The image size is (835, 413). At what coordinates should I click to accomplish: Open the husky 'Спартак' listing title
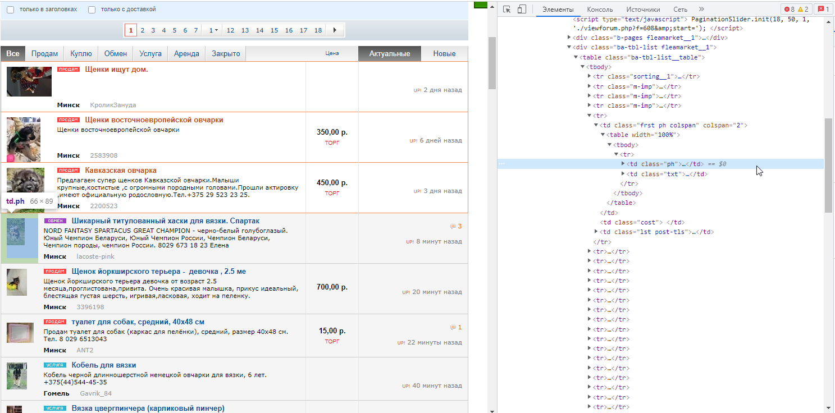pos(166,221)
